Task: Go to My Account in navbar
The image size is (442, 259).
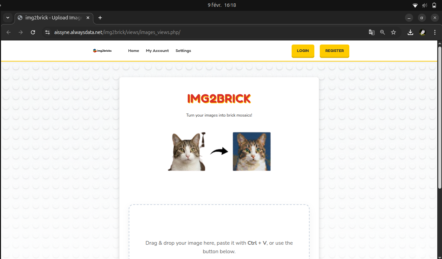Action: [157, 51]
